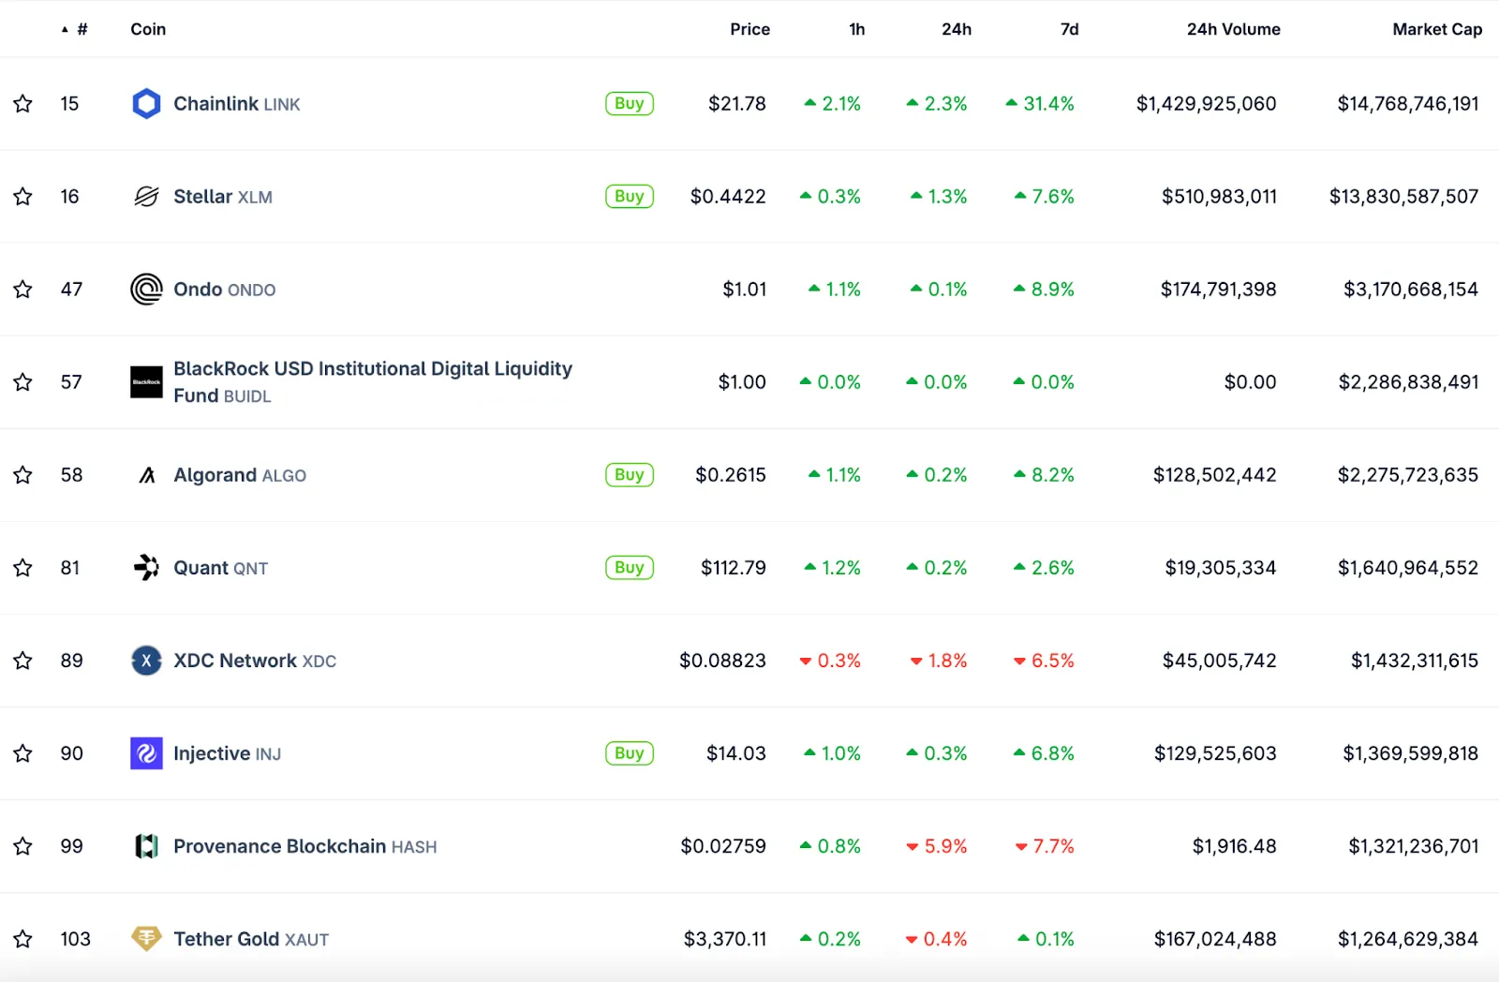Sort the table by Price
This screenshot has width=1499, height=982.
point(749,29)
